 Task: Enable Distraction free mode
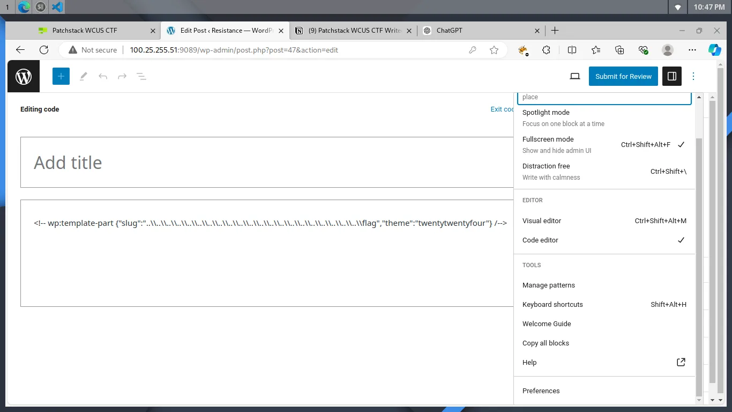(604, 171)
